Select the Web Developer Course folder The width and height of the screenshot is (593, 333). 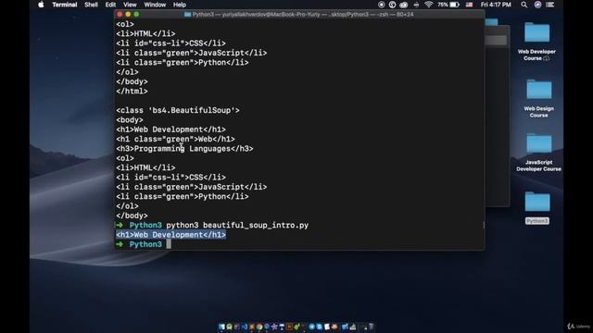(536, 41)
